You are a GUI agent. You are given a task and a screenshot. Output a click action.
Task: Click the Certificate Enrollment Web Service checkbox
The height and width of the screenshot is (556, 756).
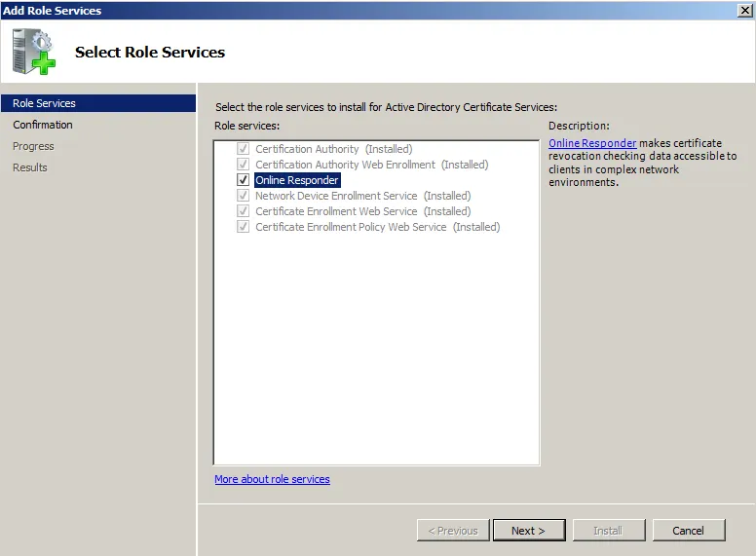pos(244,211)
